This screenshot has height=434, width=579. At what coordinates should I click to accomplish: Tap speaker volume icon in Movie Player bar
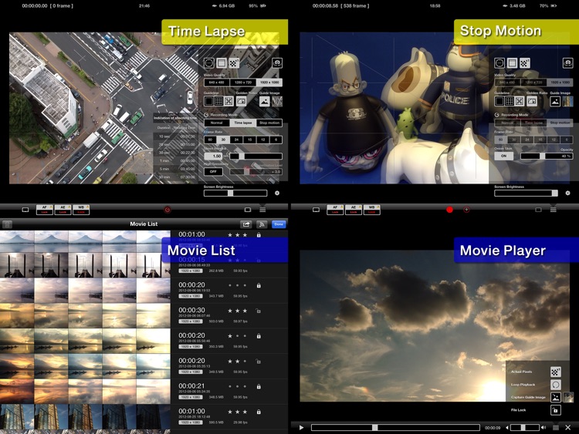543,428
